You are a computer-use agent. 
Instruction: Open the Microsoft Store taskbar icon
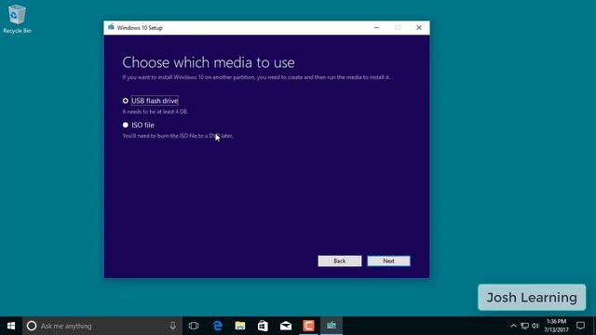click(x=263, y=326)
